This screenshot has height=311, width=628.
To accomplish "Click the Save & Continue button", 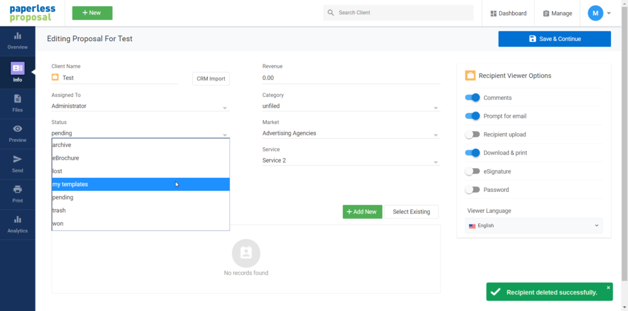I will 554,39.
